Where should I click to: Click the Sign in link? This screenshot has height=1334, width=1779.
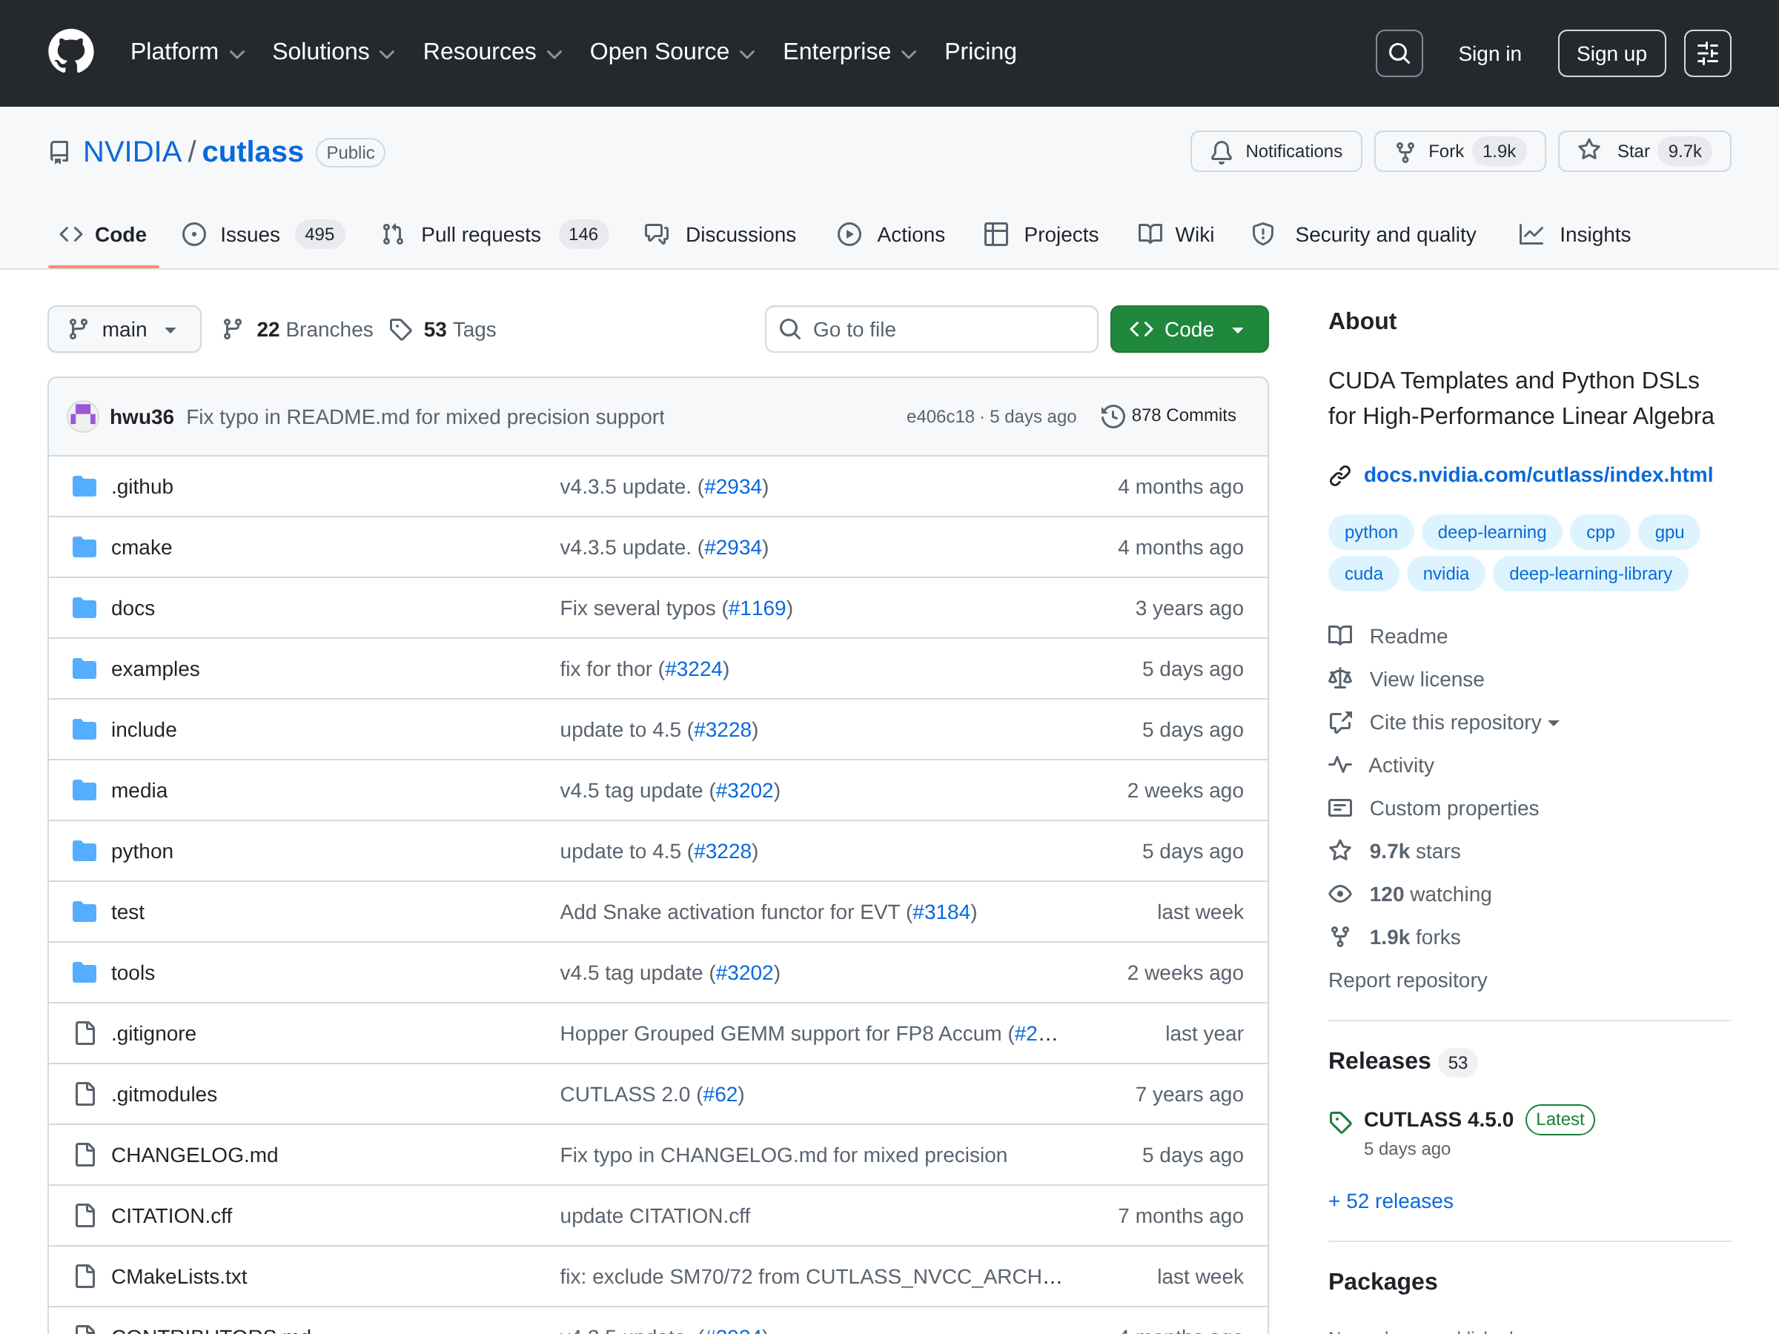pyautogui.click(x=1489, y=53)
